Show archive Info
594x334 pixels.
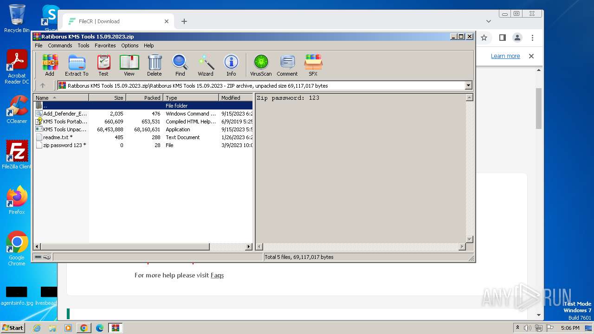(x=231, y=65)
